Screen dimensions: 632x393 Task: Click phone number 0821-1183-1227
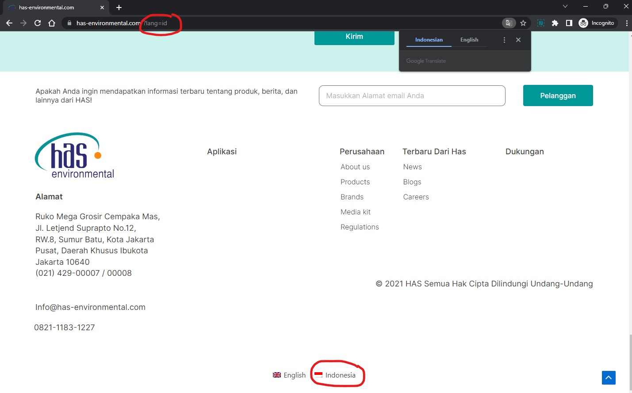pos(65,328)
